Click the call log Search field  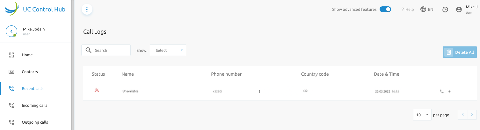106,50
